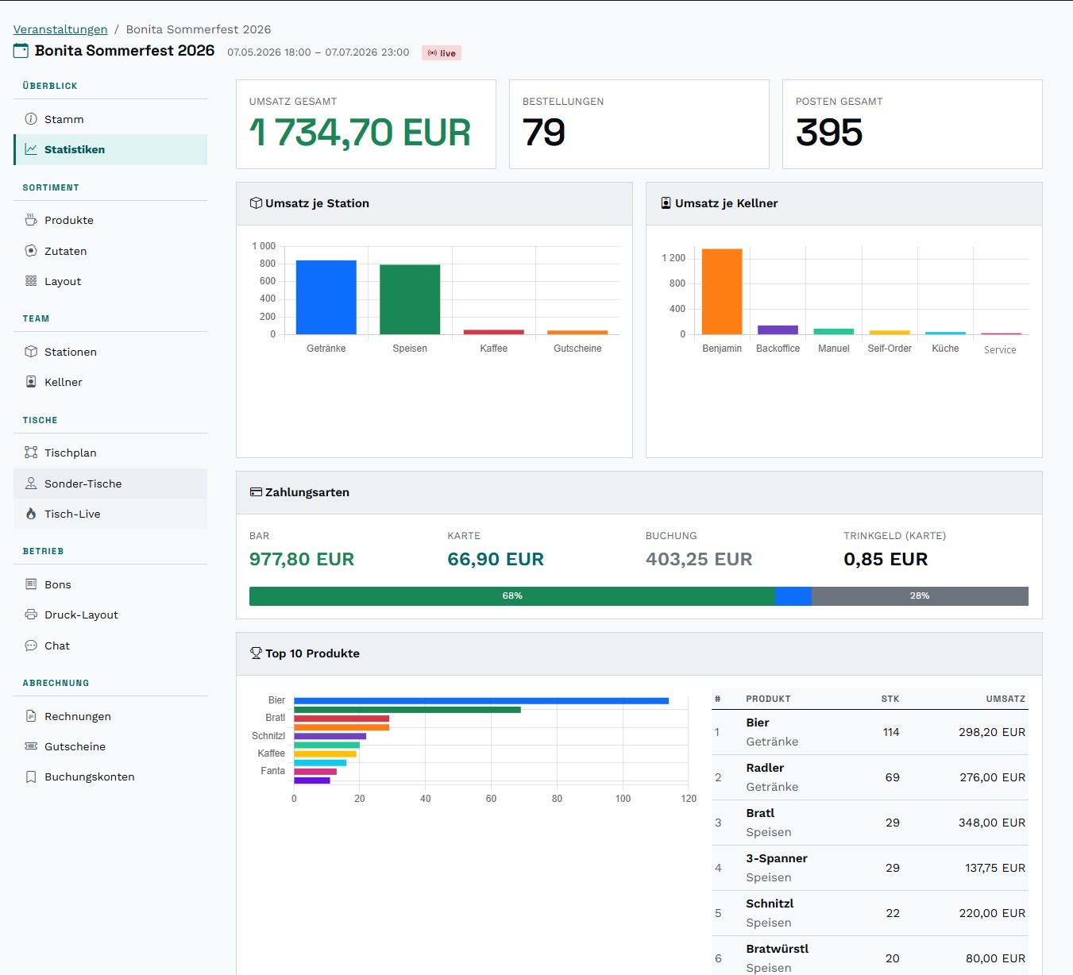Click the purple Backoffice waiter bar
The height and width of the screenshot is (975, 1073).
coord(778,329)
